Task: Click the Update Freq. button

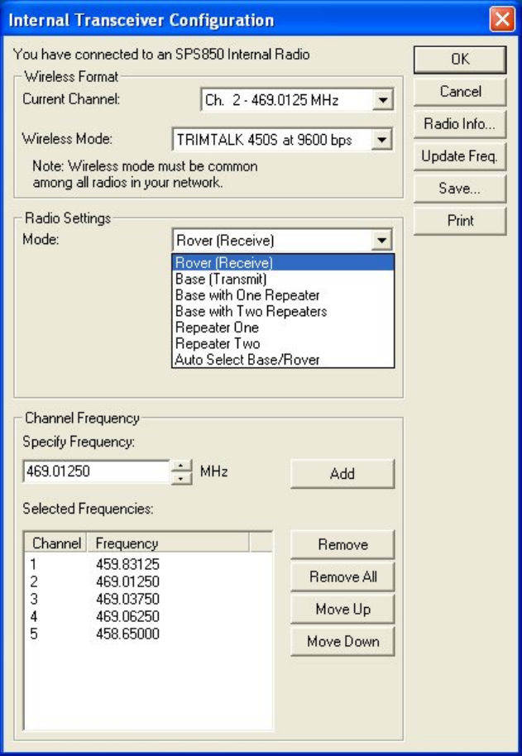Action: 460,156
